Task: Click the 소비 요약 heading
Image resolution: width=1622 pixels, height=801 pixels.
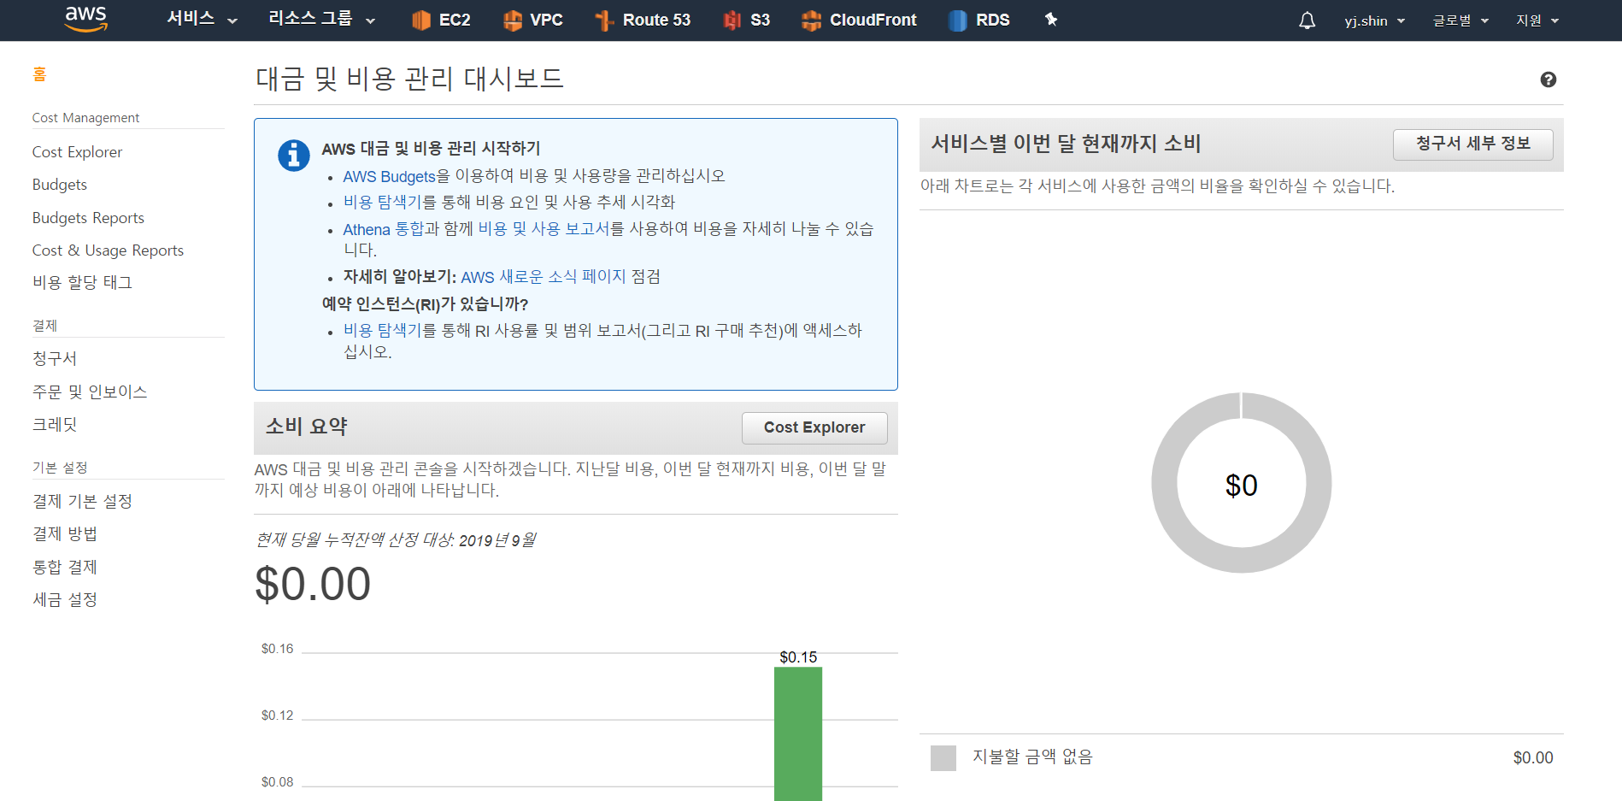Action: pyautogui.click(x=307, y=427)
